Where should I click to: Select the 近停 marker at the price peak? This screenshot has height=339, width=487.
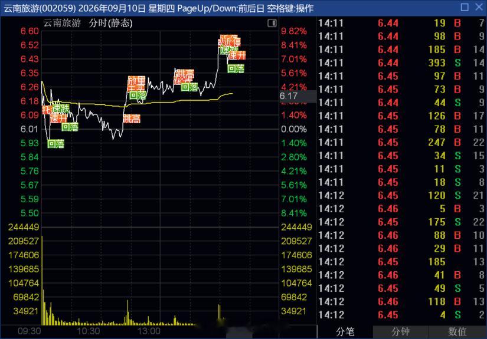tap(232, 41)
